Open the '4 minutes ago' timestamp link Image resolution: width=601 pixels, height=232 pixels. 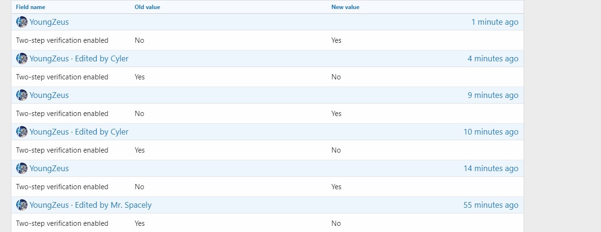pyautogui.click(x=493, y=58)
